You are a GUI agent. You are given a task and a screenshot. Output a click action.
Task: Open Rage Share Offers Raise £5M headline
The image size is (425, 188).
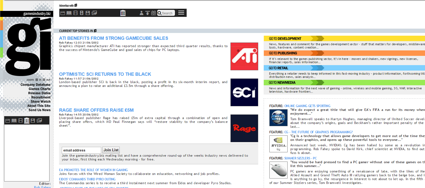click(96, 110)
